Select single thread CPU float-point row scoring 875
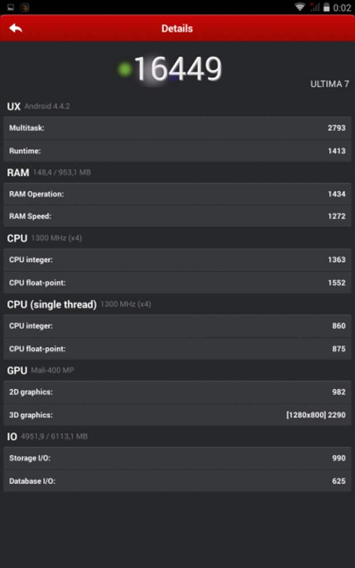 point(178,349)
